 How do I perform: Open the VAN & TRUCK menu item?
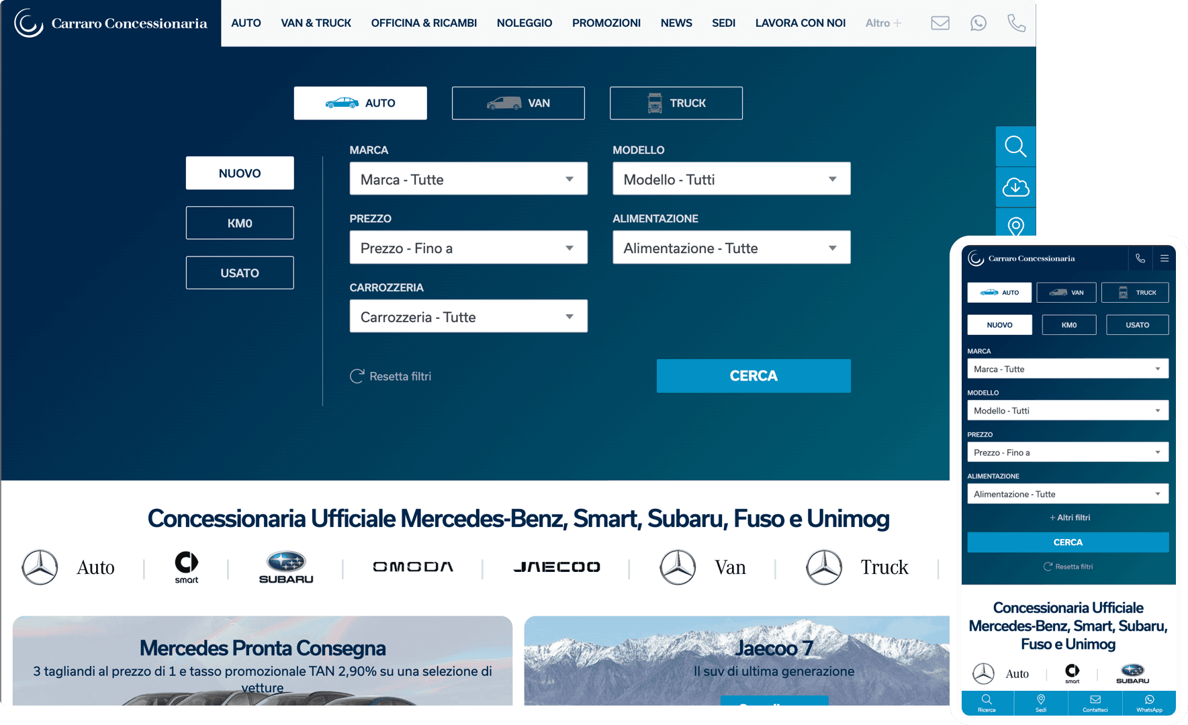[316, 23]
